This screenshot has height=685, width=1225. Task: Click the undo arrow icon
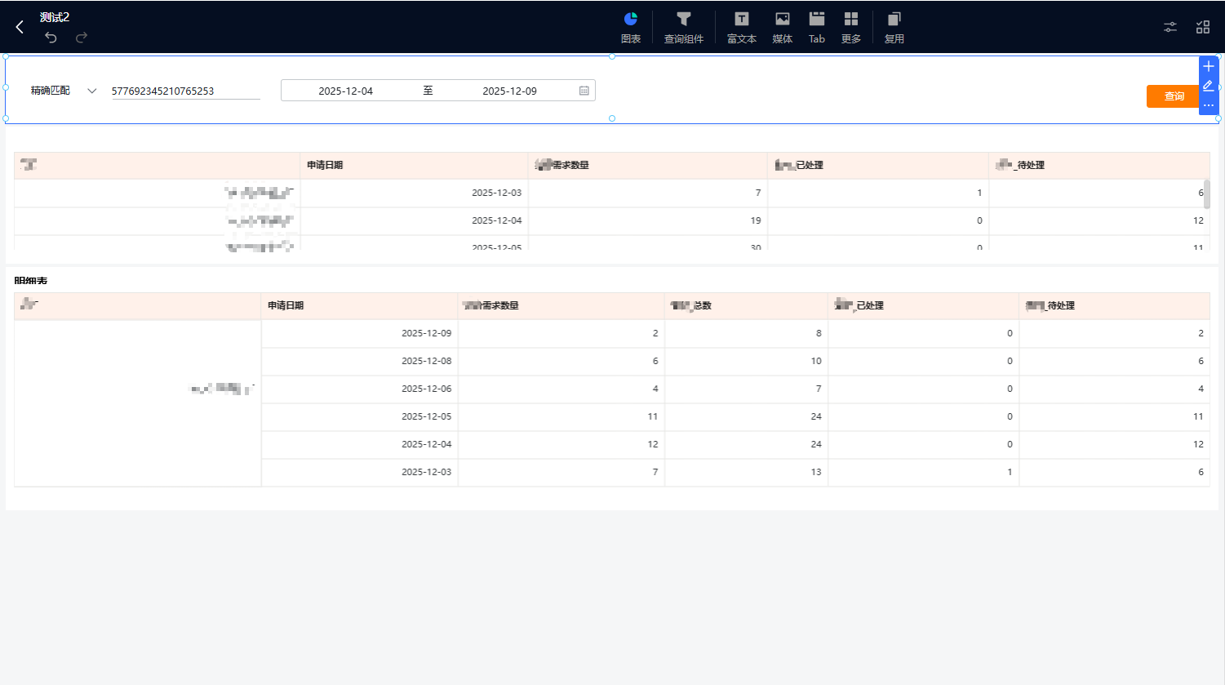[51, 38]
